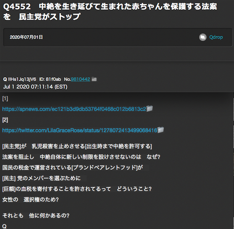Open the apnews.com article link
This screenshot has width=234, height=229.
(74, 109)
